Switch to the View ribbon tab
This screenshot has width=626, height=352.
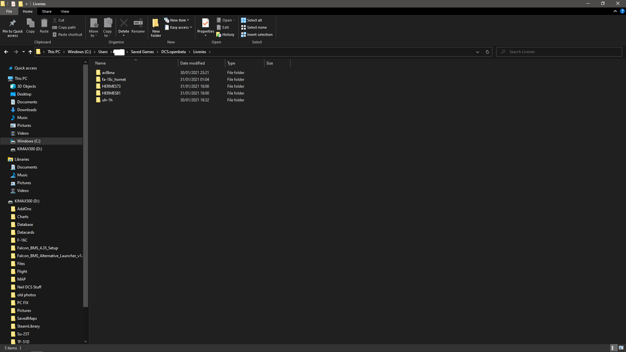pos(64,11)
